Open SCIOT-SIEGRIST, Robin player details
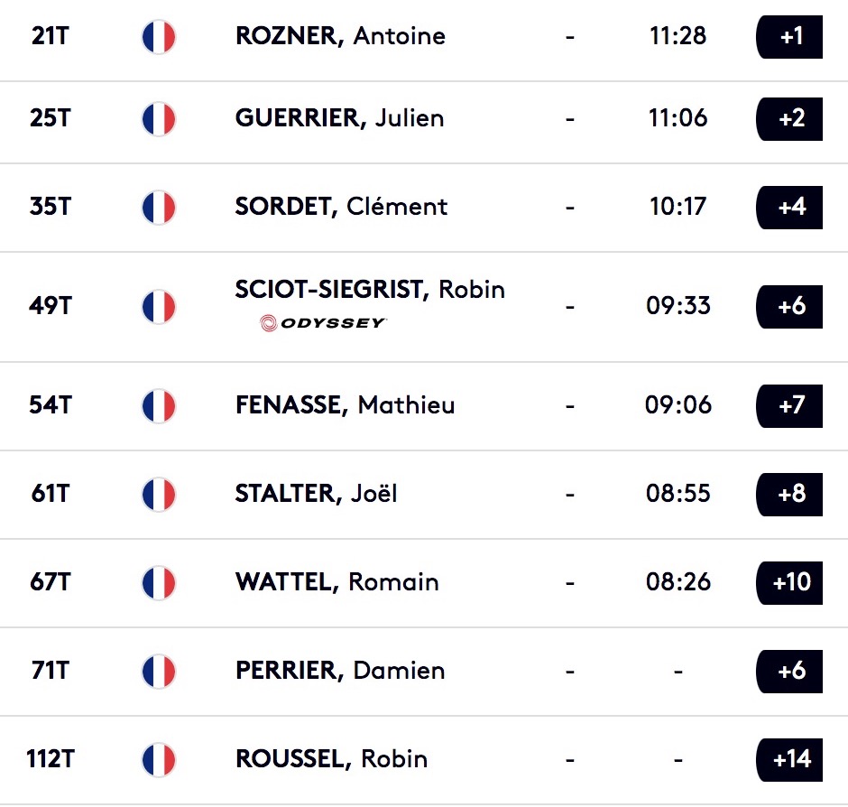The width and height of the screenshot is (848, 807). [x=370, y=290]
